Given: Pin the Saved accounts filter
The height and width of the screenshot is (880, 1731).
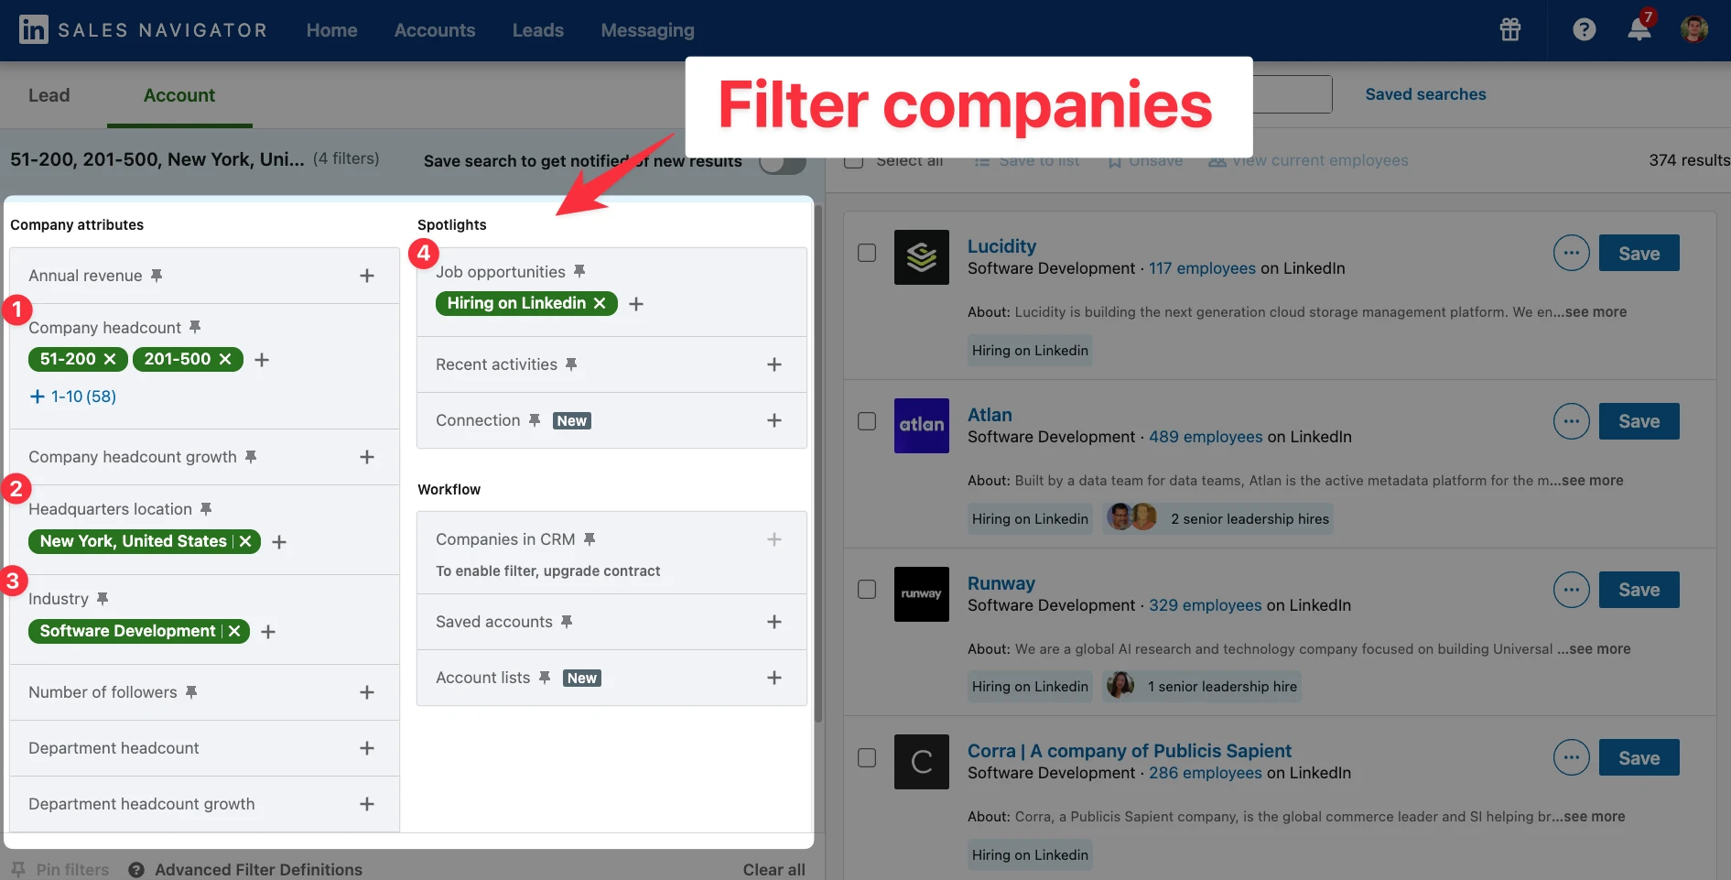Looking at the screenshot, I should point(567,622).
